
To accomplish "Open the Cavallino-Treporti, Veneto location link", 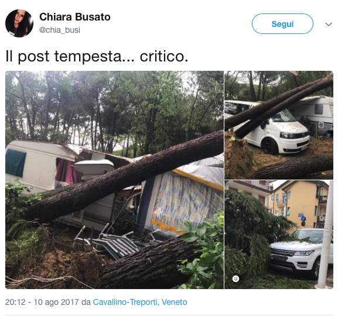I will 140,302.
